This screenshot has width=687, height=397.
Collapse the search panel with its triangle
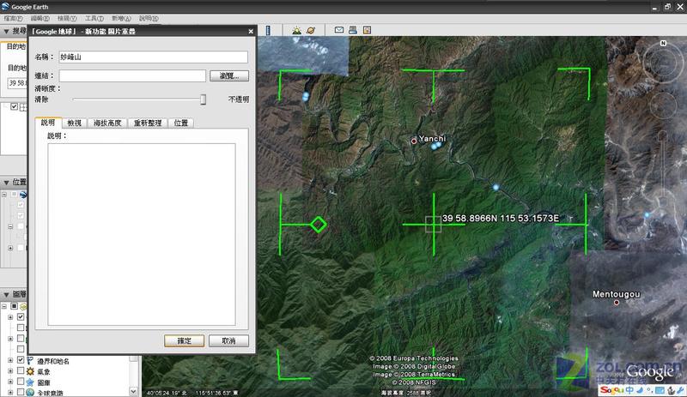pyautogui.click(x=6, y=32)
